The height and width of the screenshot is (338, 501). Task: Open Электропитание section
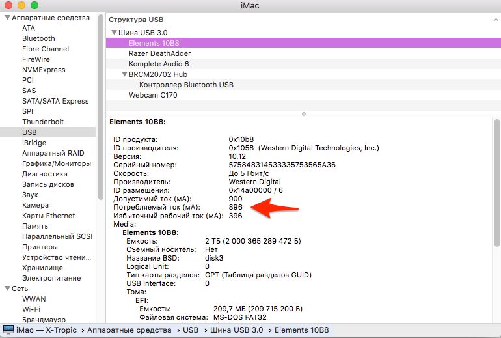point(51,278)
